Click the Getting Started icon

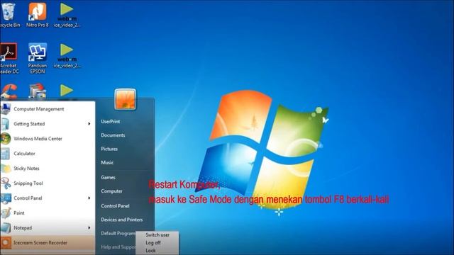coord(6,124)
